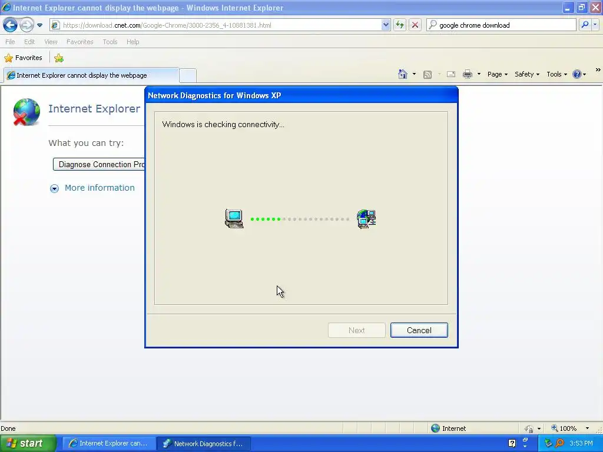Open the recent pages dropdown arrow
The height and width of the screenshot is (452, 603).
click(39, 25)
